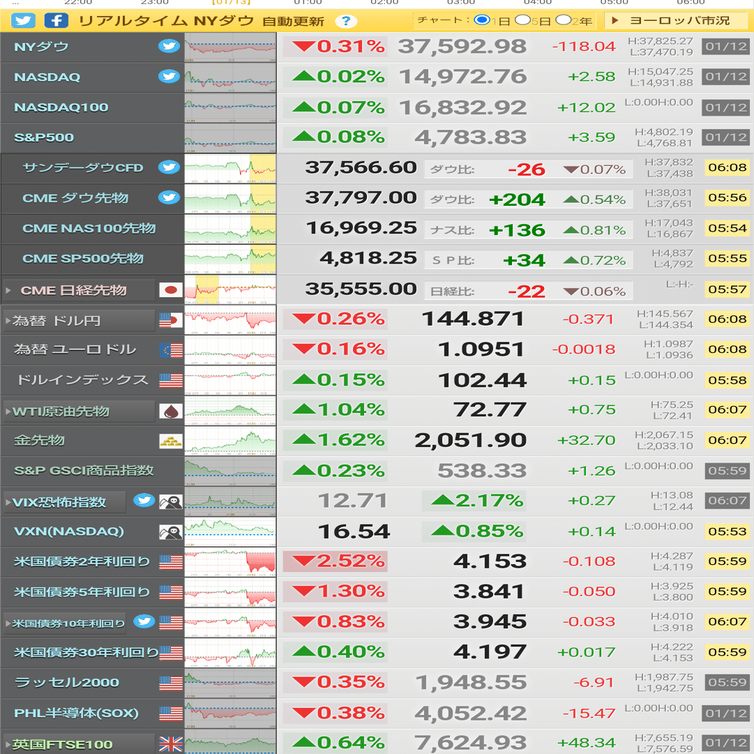This screenshot has height=754, width=754.
Task: Open the ドルインデックス label link
Action: (x=82, y=380)
